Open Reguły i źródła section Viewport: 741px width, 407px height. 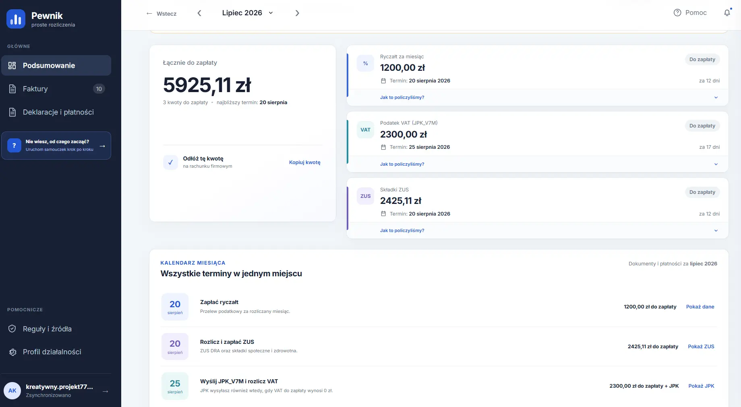click(56, 329)
